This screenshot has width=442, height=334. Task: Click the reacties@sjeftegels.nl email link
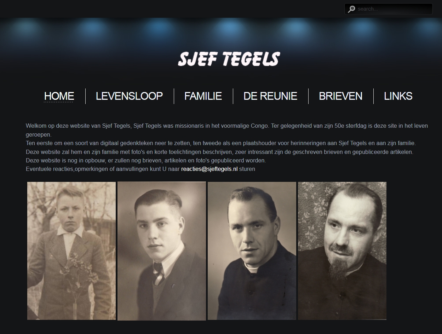coord(209,169)
